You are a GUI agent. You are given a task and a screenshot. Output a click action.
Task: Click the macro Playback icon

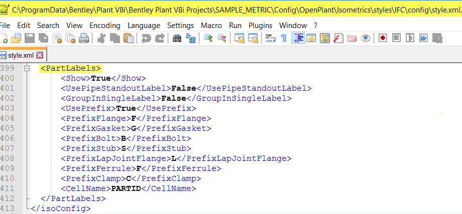[410, 38]
